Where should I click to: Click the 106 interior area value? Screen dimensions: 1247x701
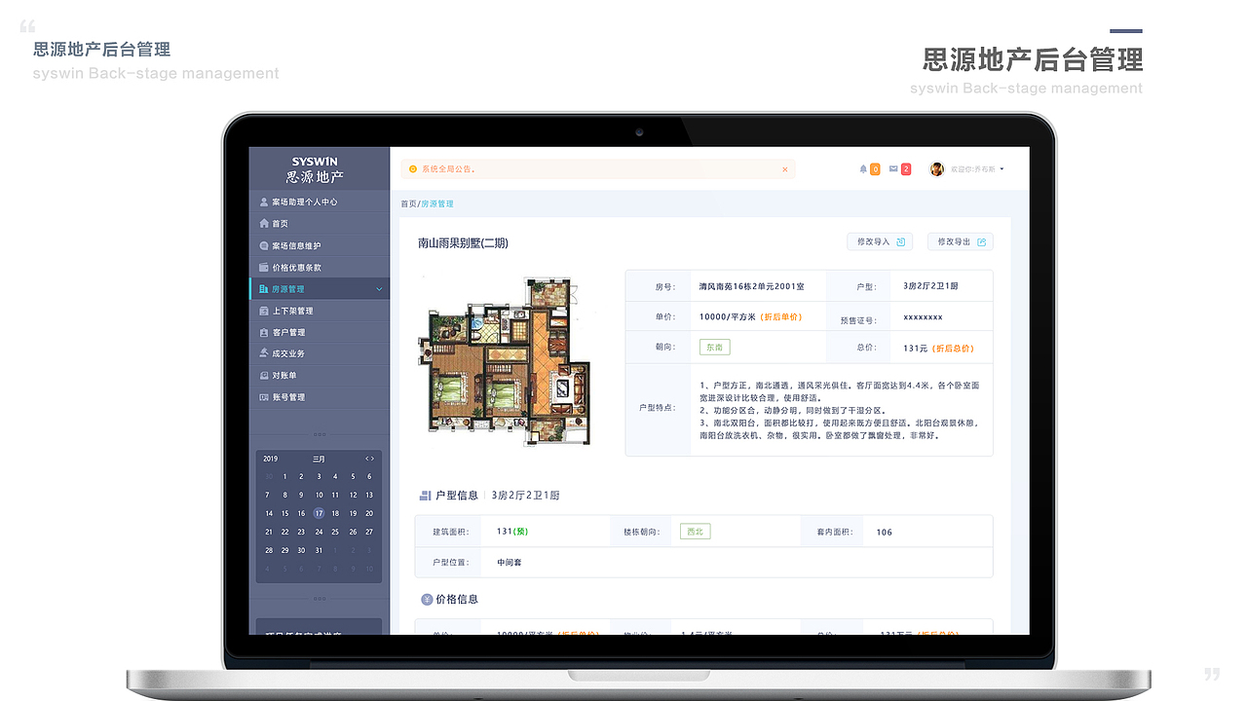coord(884,533)
